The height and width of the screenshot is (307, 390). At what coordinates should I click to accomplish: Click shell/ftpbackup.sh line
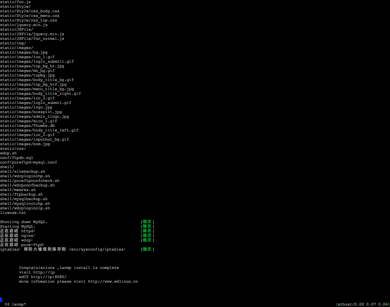(21, 194)
